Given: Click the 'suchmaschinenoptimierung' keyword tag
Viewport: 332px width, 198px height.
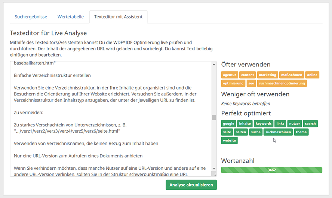Looking at the screenshot, I should [x=282, y=83].
